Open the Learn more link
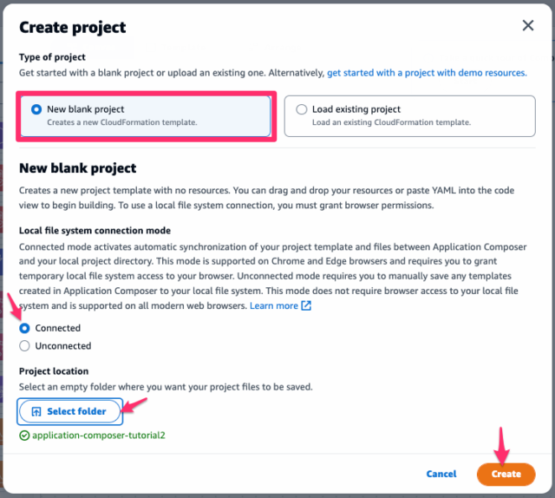This screenshot has width=555, height=498. pyautogui.click(x=273, y=306)
